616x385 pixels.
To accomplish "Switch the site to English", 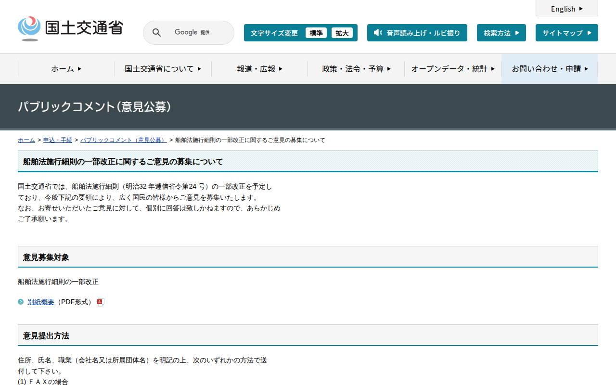I will click(567, 9).
